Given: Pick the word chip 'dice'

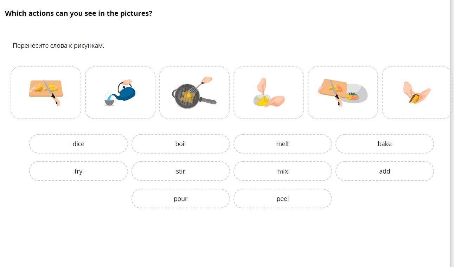Looking at the screenshot, I should point(78,144).
